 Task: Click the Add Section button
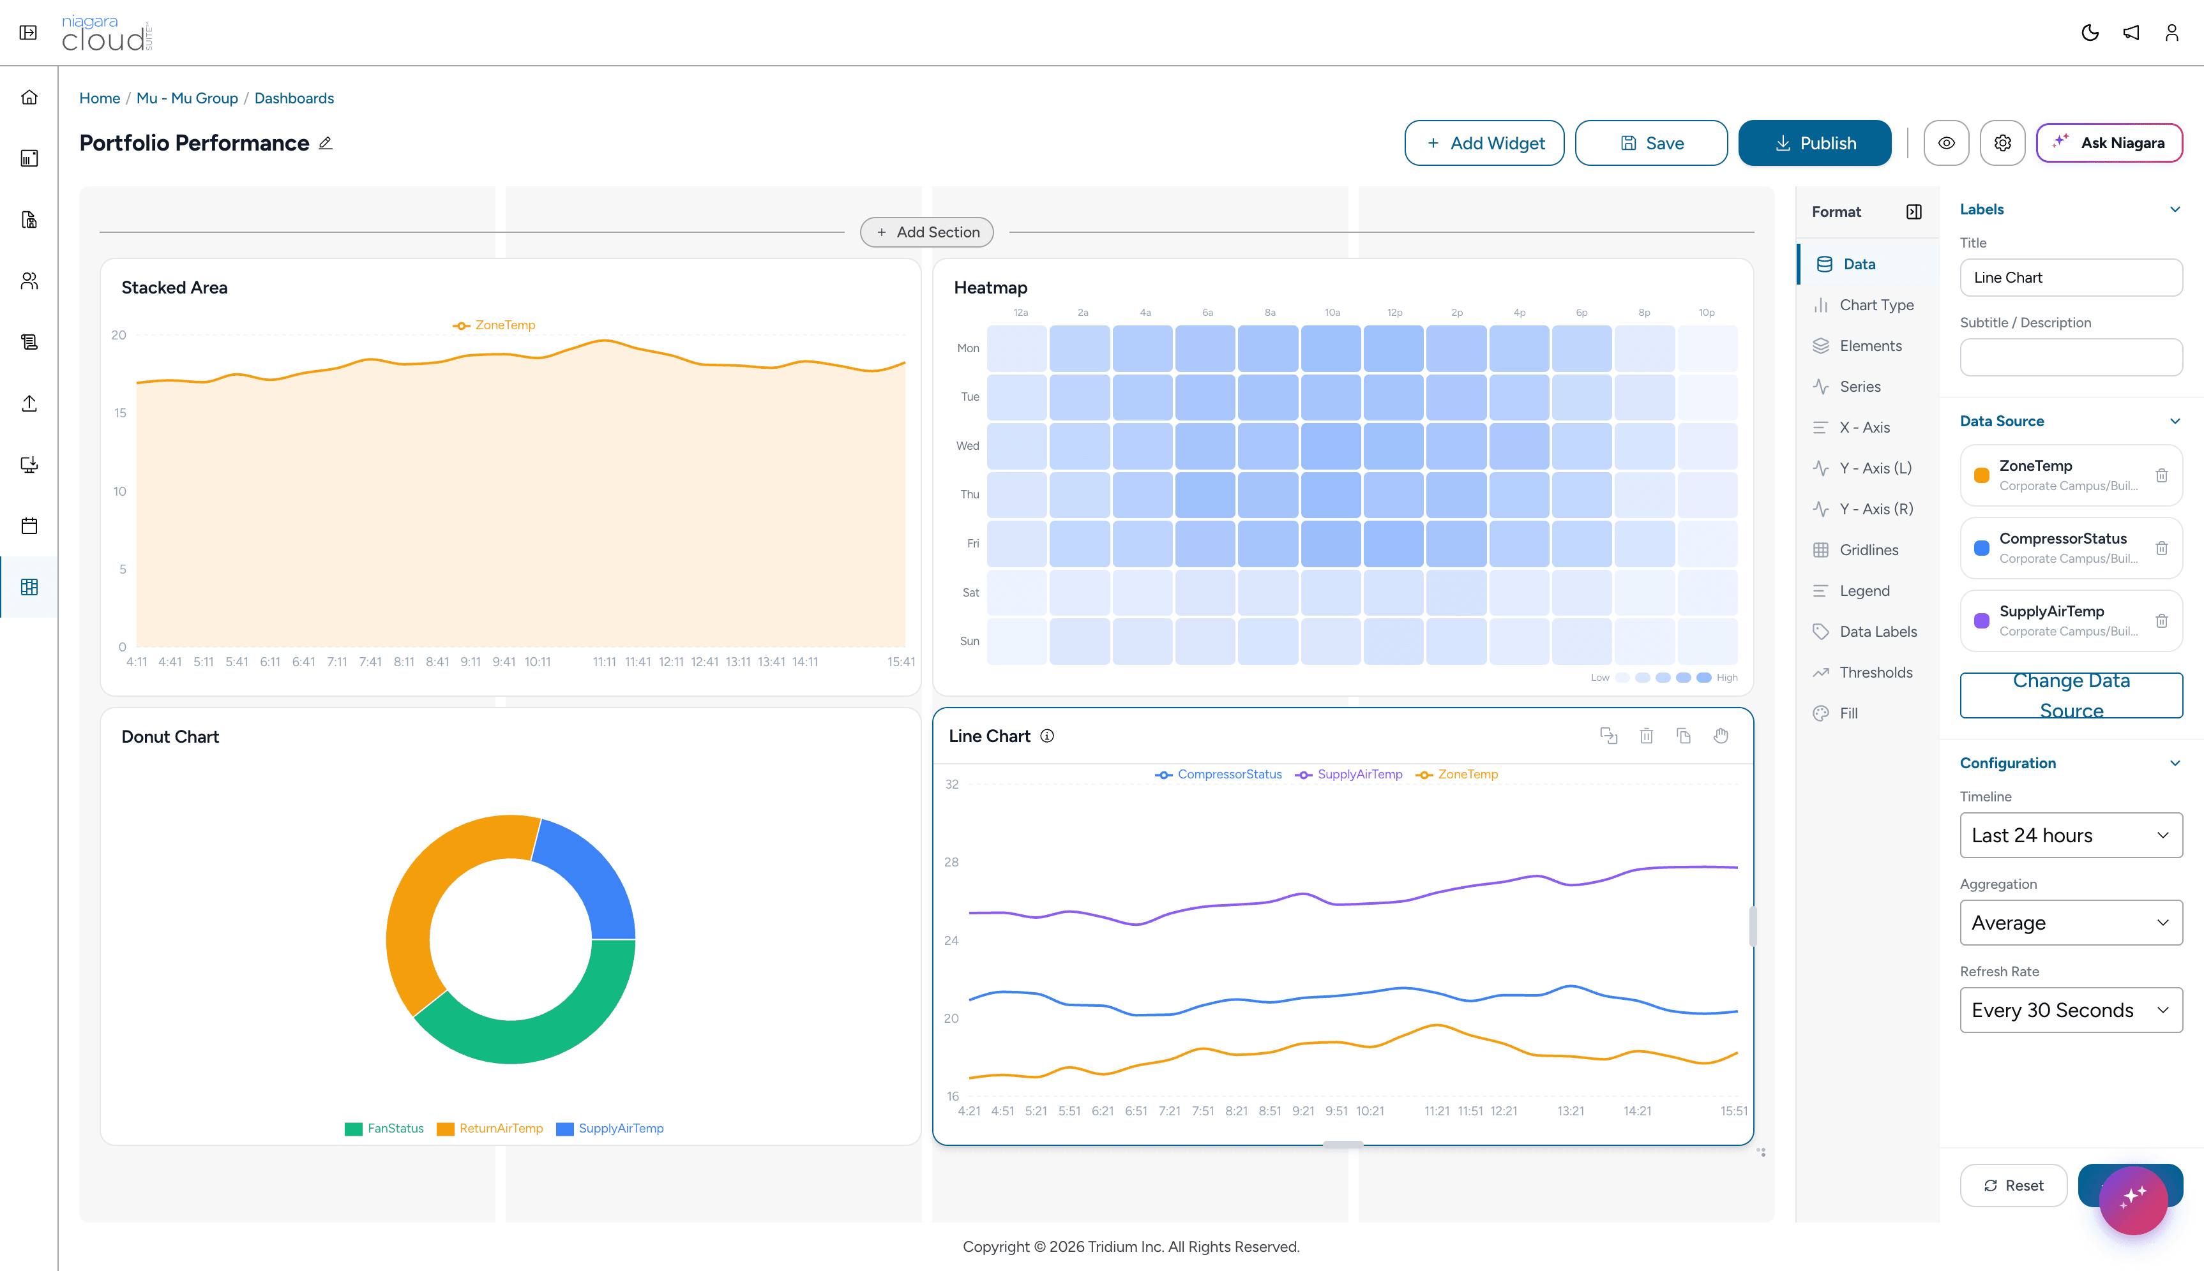click(926, 232)
